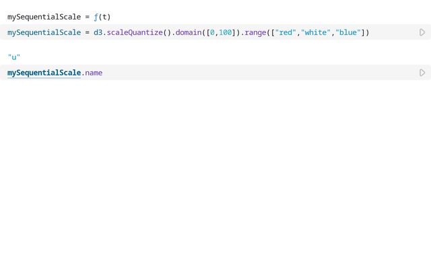Viewport: 431px width, 269px height.
Task: Click the name property in second cell
Action: click(x=94, y=73)
